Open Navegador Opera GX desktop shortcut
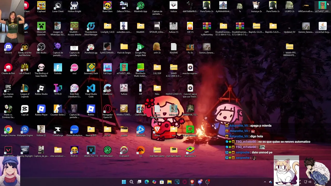This screenshot has height=186, width=331. [108, 112]
